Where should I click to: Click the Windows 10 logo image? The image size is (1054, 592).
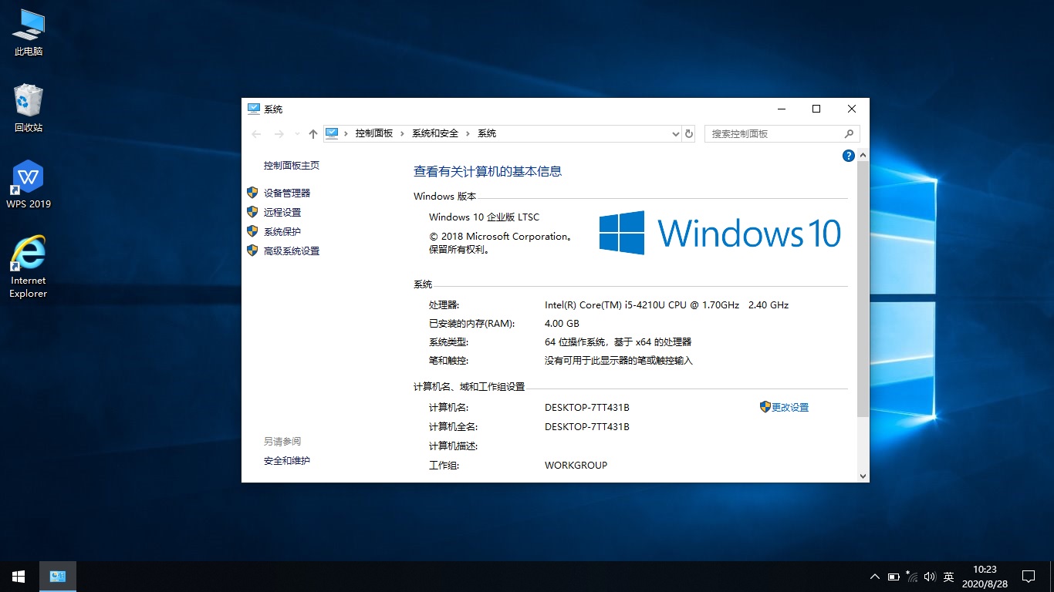pos(720,233)
